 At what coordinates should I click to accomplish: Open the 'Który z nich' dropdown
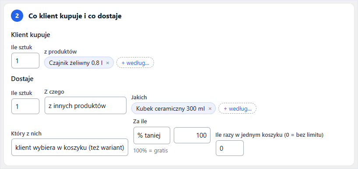(x=70, y=147)
